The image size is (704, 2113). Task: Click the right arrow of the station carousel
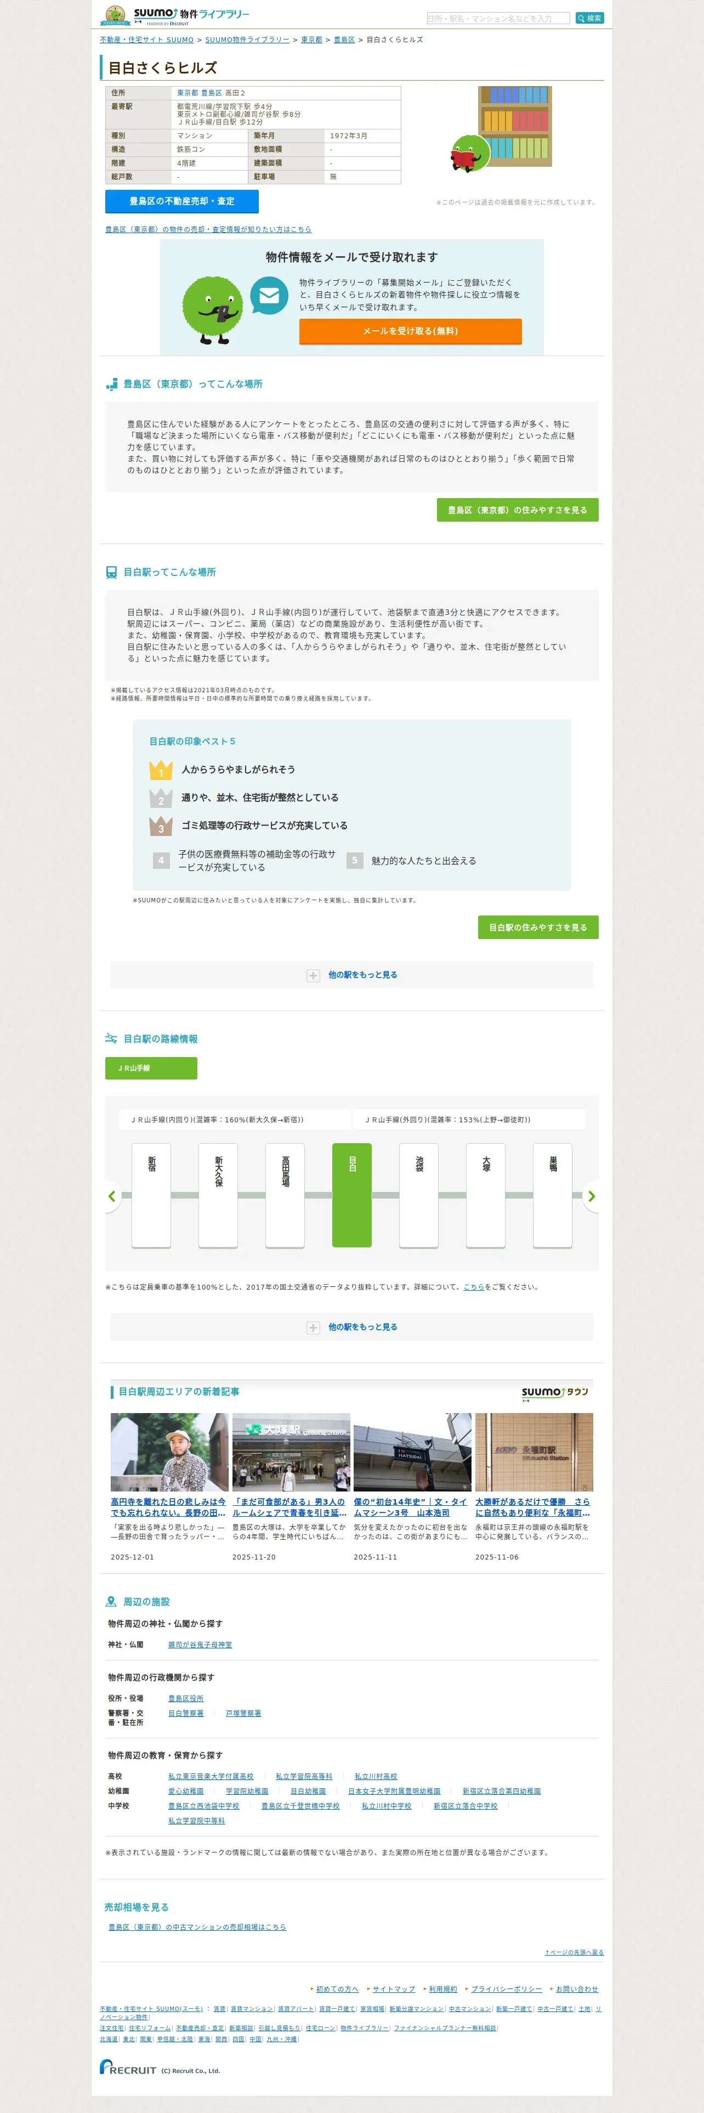coord(592,1196)
